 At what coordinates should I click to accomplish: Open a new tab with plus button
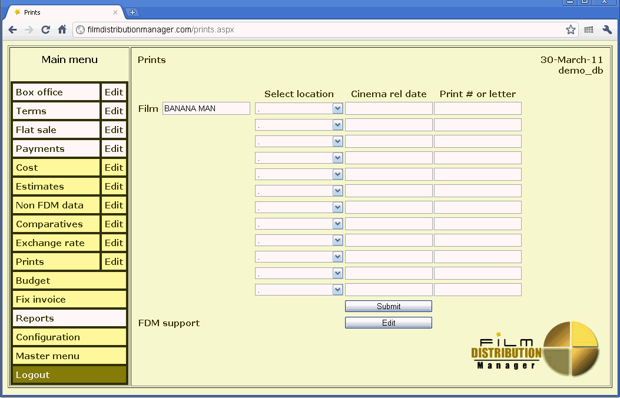click(132, 12)
